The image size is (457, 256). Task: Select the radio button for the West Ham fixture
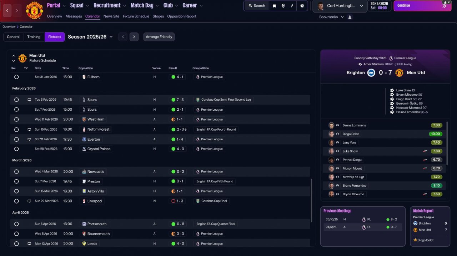[x=16, y=119]
